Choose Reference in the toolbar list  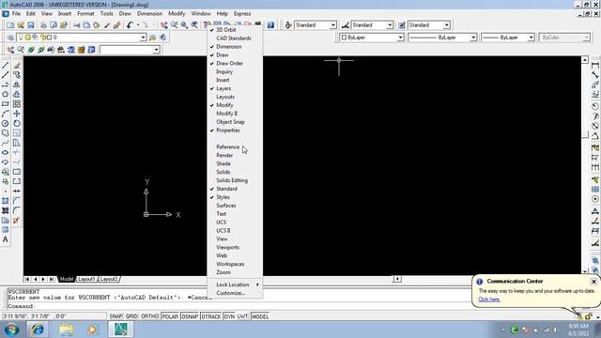(x=235, y=147)
